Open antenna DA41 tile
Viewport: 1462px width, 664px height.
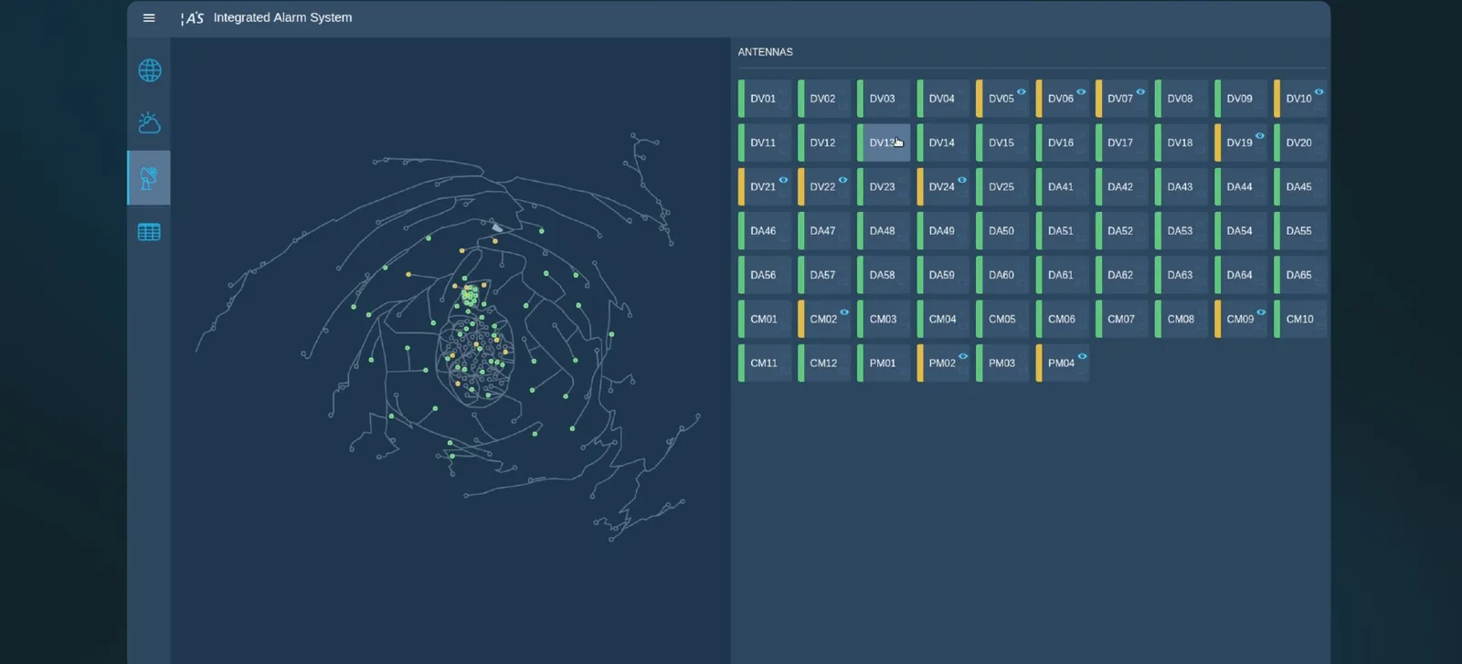pos(1062,186)
